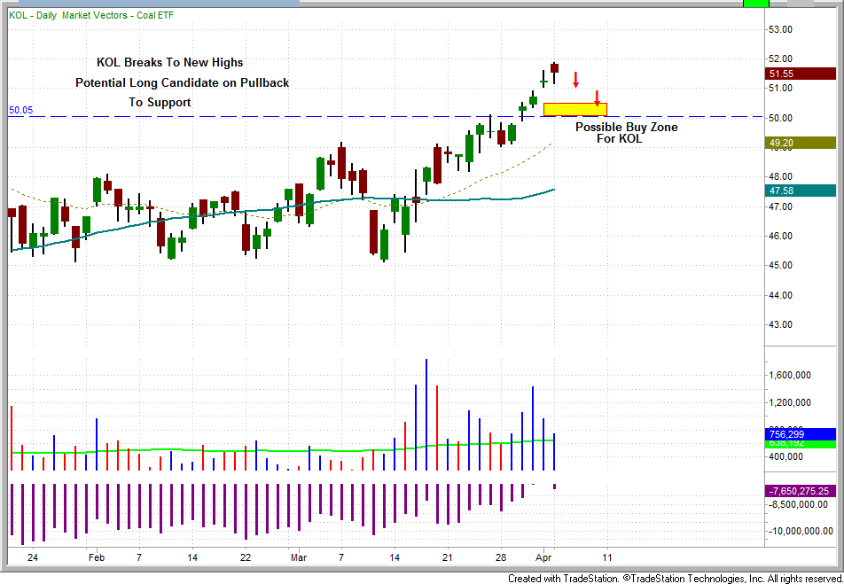Image resolution: width=844 pixels, height=584 pixels.
Task: Click the 21 date axis label
Action: point(448,557)
